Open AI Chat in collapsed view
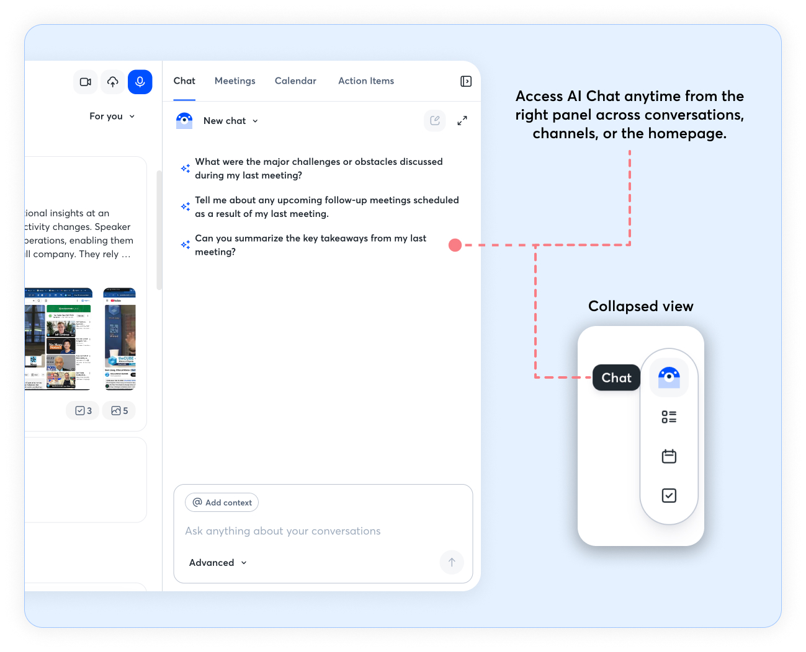Viewport: 806px width, 652px height. pyautogui.click(x=669, y=377)
